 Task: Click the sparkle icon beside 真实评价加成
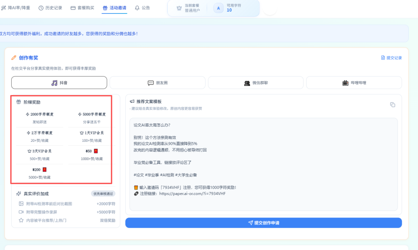click(x=19, y=194)
